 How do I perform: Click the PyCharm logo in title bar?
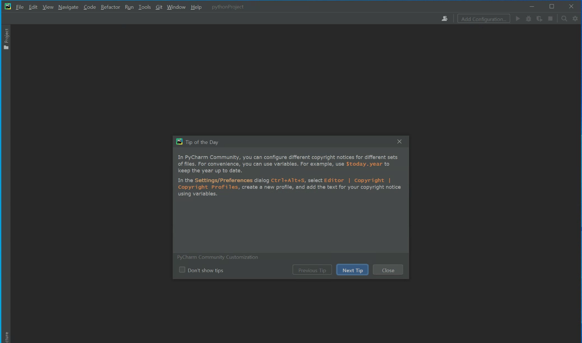point(8,6)
